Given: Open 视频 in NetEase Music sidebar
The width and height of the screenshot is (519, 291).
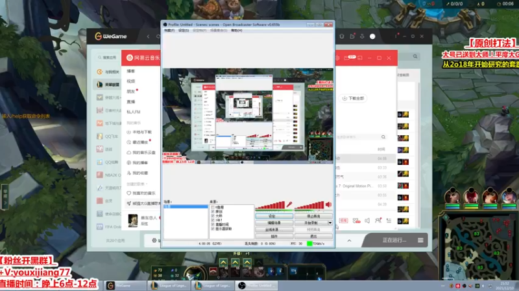Looking at the screenshot, I should pyautogui.click(x=131, y=81).
